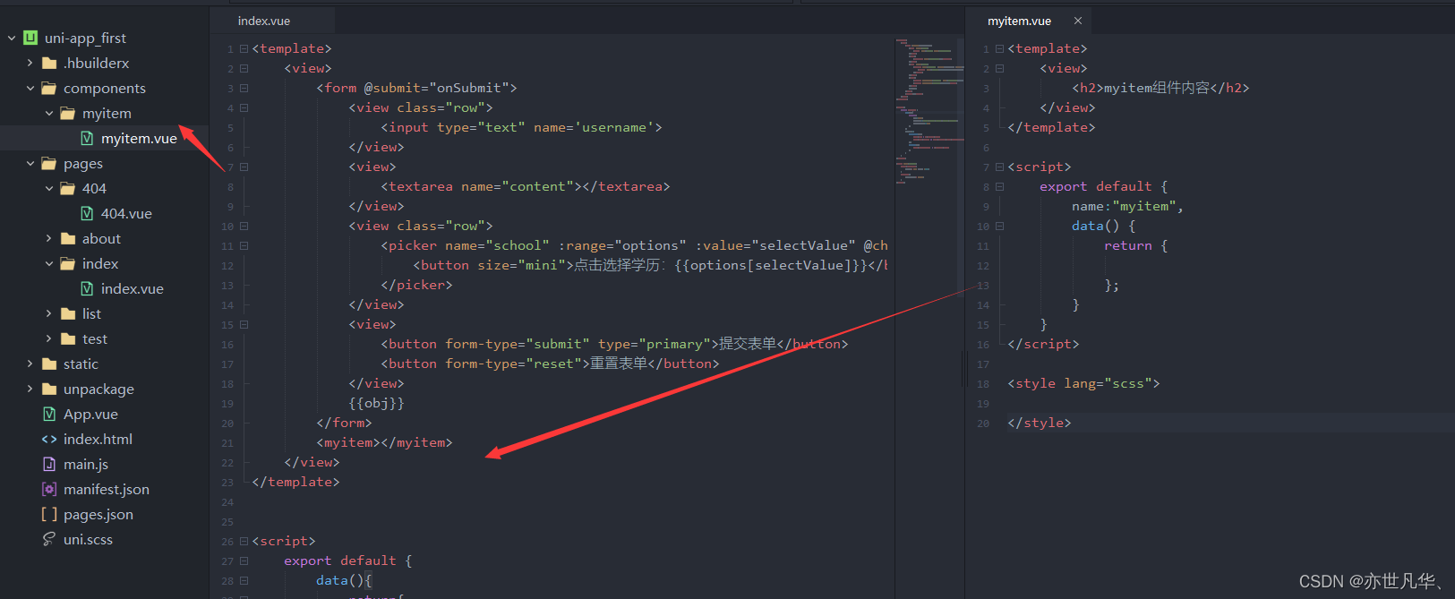Expand the .hbuilderx folder
Screen dimensions: 1455x599
[x=30, y=64]
